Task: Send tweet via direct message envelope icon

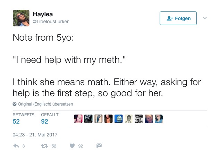Action: point(99,146)
